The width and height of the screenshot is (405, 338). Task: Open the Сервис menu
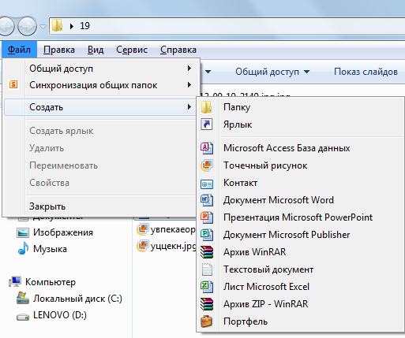pyautogui.click(x=132, y=50)
